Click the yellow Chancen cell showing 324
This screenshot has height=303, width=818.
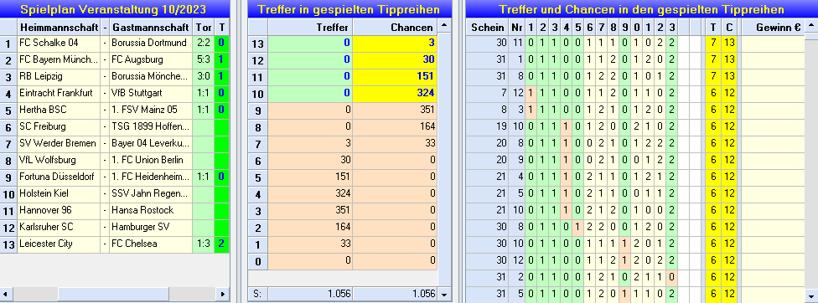coord(395,95)
